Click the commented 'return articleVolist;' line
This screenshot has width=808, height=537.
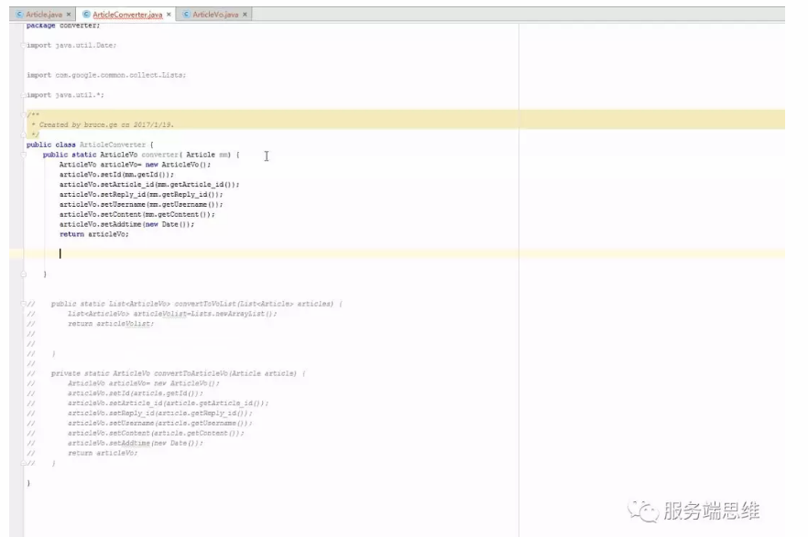coord(111,324)
